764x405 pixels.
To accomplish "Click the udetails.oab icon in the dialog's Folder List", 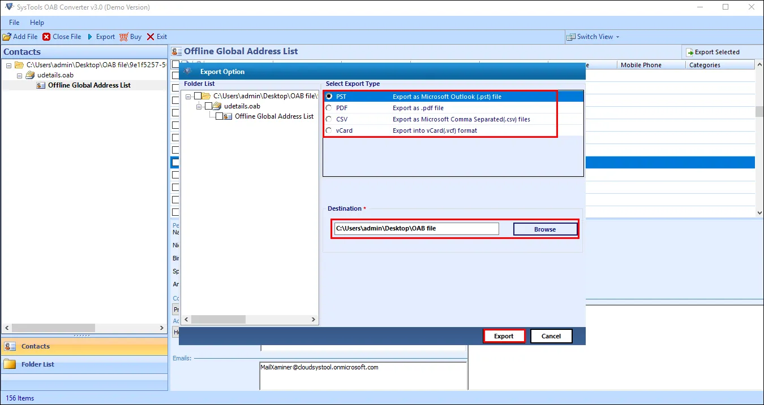I will (x=217, y=106).
